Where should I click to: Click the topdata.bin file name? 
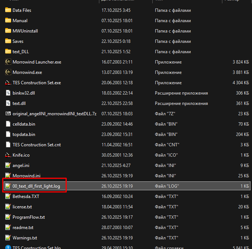click(24, 134)
